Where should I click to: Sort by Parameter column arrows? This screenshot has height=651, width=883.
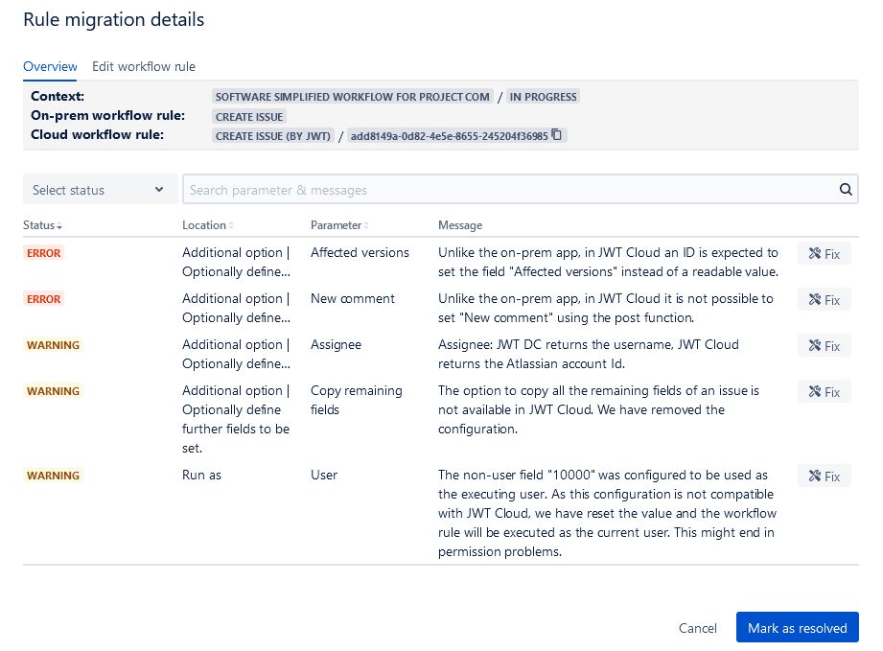tap(366, 225)
